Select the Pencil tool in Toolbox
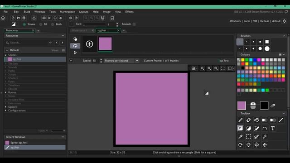290x163 pixels. (240, 120)
